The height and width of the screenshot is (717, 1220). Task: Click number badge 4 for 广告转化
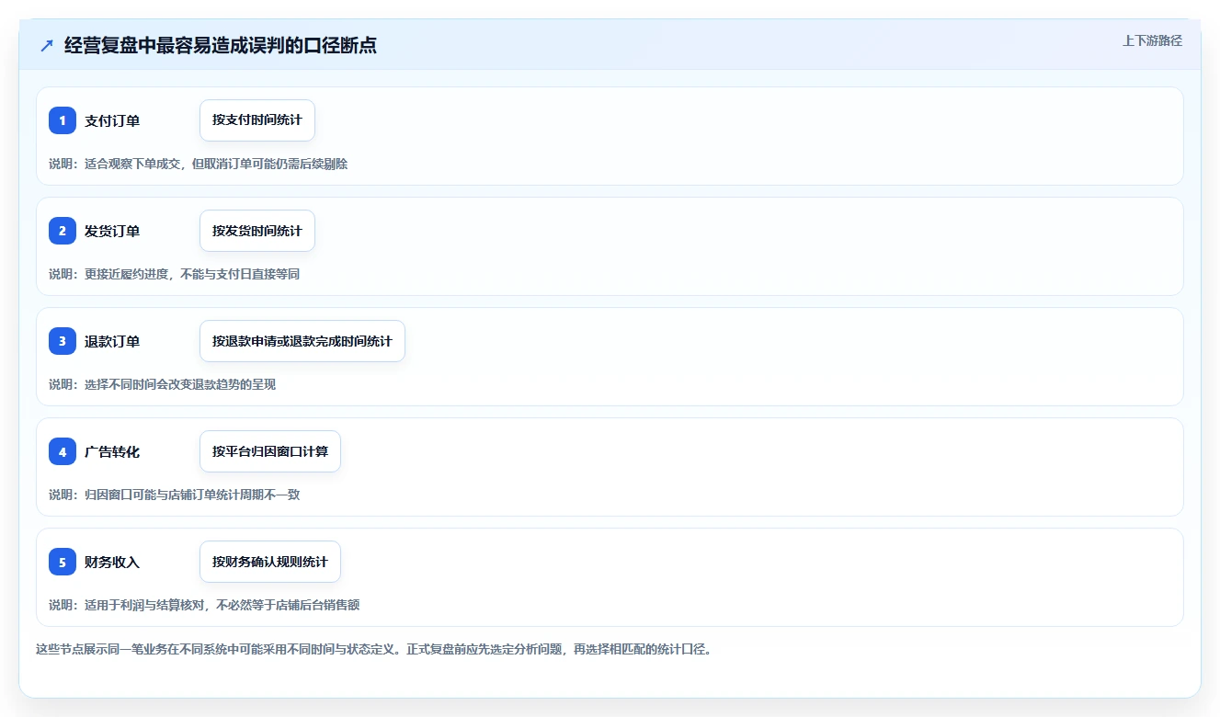pyautogui.click(x=63, y=451)
